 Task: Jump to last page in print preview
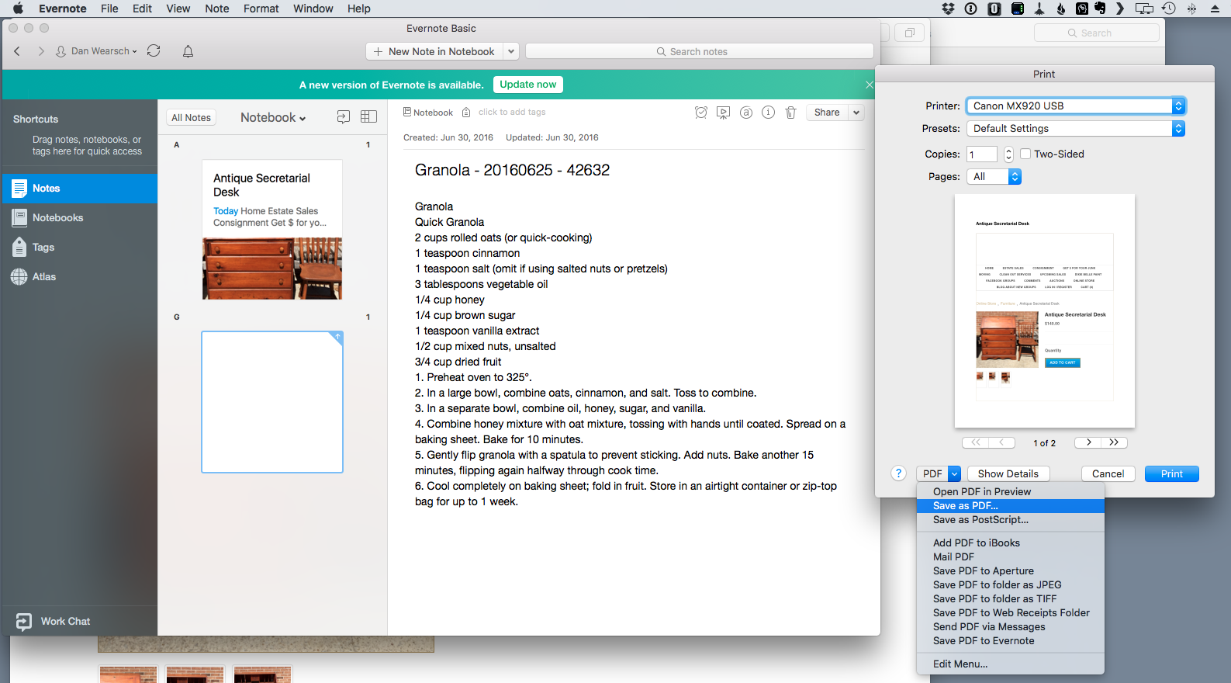[x=1114, y=442]
